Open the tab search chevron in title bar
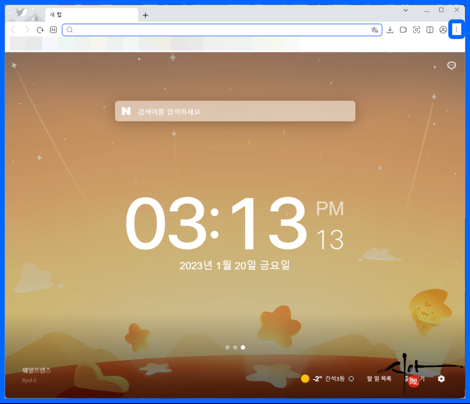Viewport: 470px width, 404px height. click(405, 10)
